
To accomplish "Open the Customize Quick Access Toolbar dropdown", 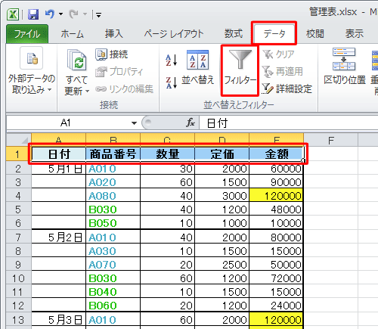I will [98, 15].
